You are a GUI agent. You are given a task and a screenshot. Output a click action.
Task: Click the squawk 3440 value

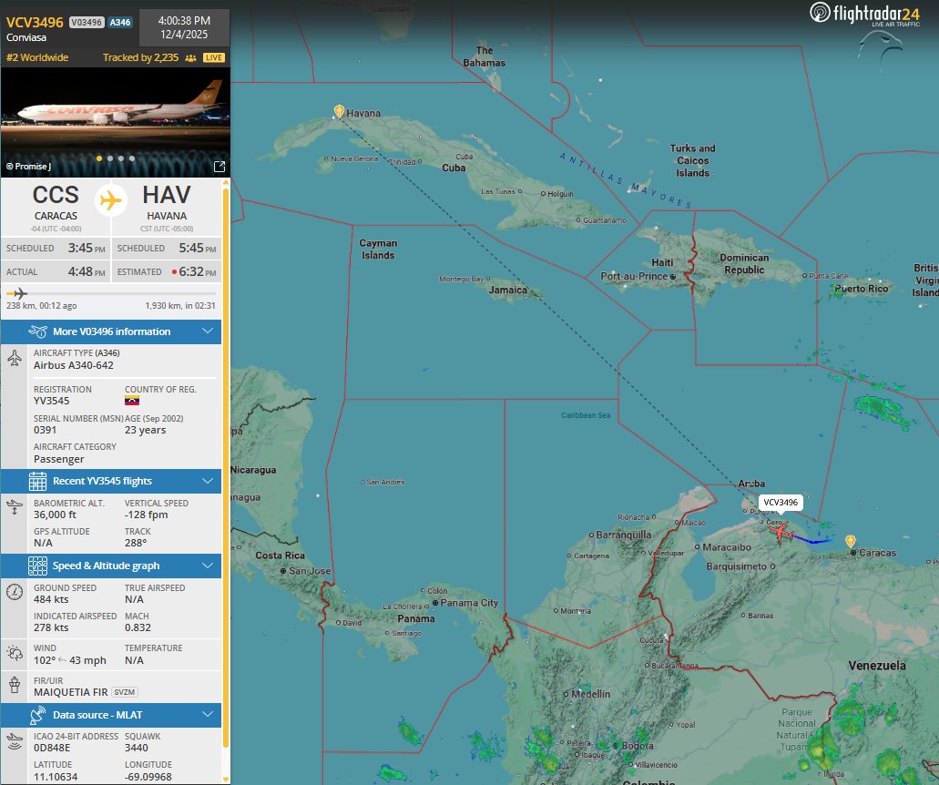tap(137, 748)
